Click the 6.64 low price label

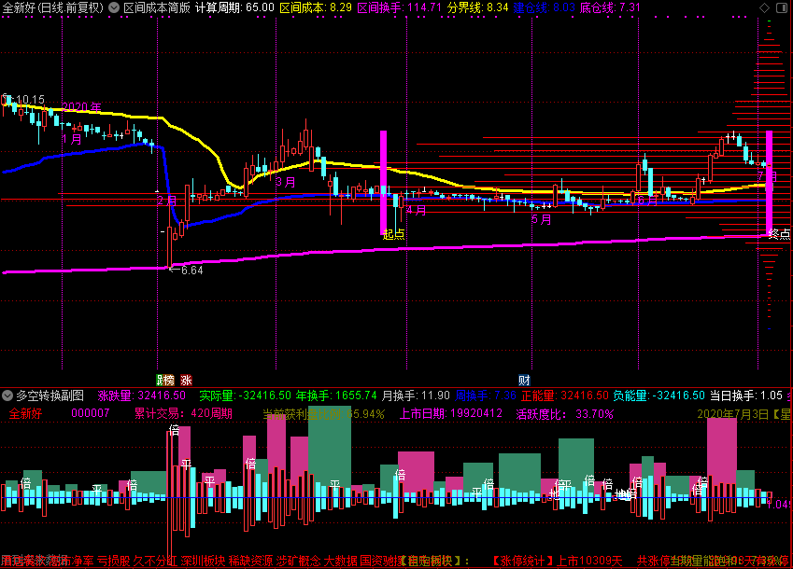click(192, 271)
